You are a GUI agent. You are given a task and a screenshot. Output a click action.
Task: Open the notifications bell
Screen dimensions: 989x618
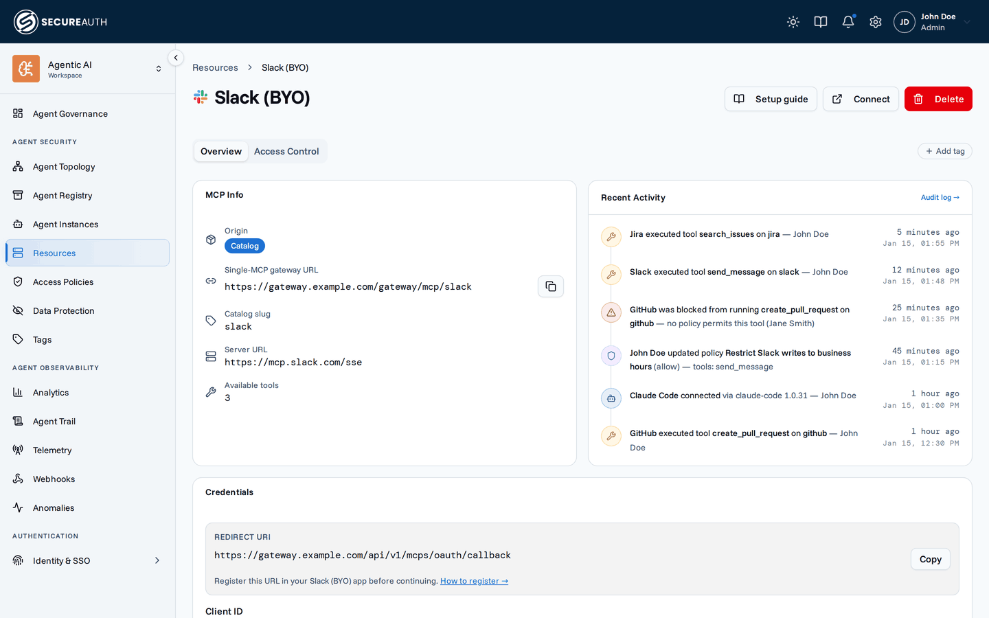[x=848, y=22]
